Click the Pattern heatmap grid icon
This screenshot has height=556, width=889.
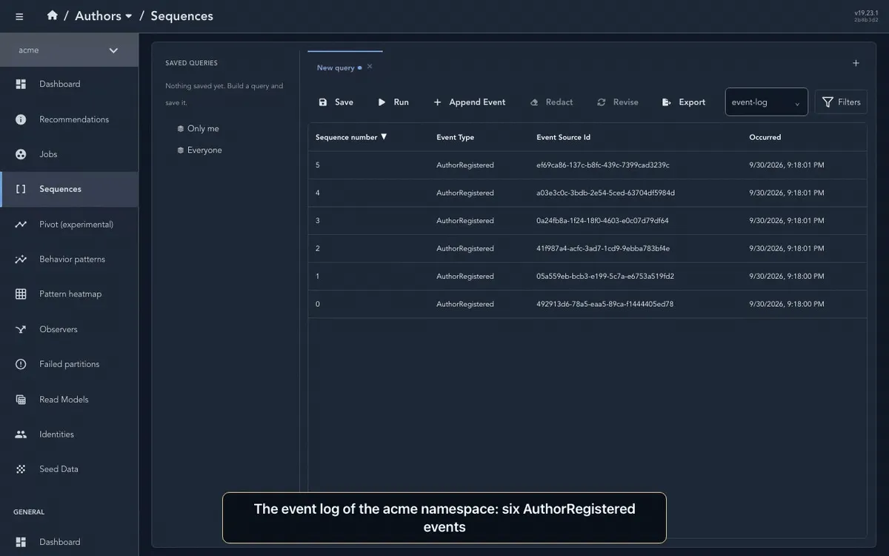(x=21, y=294)
